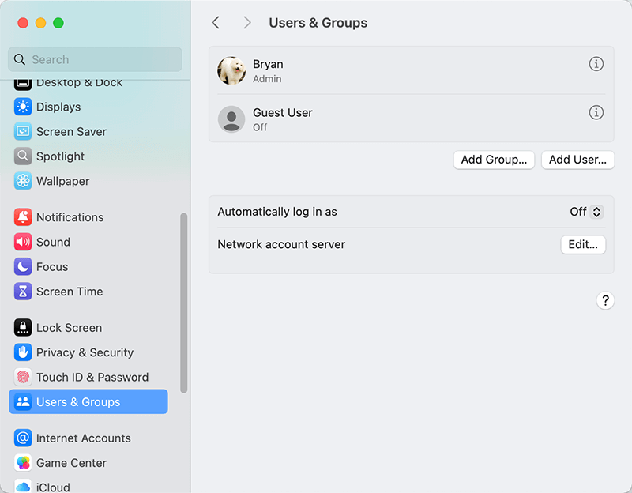
Task: Click inside the Search field
Action: [95, 59]
